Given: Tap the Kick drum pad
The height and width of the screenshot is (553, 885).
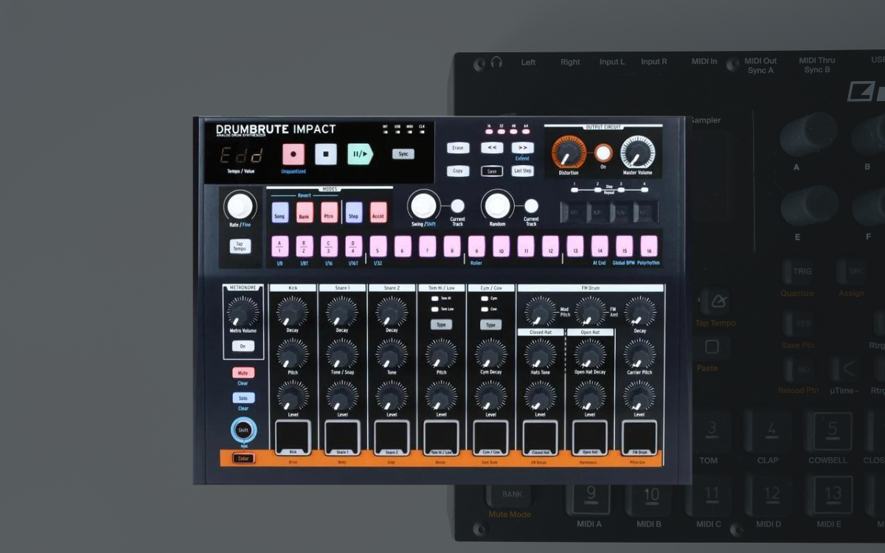Looking at the screenshot, I should [x=292, y=437].
